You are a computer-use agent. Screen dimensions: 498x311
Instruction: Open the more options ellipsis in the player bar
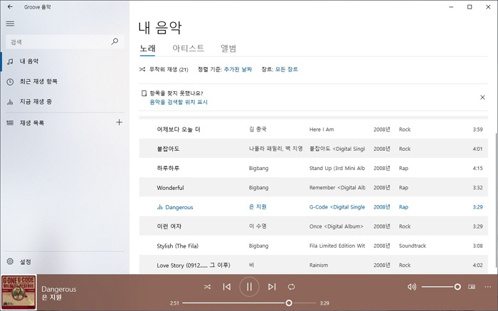click(x=488, y=287)
